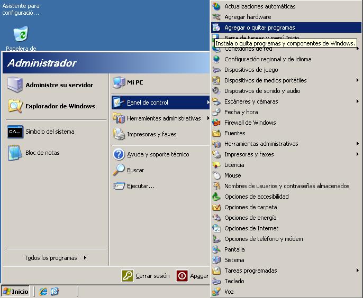This screenshot has height=298, width=363.
Task: Click the Fuentes folder icon
Action: click(x=216, y=133)
